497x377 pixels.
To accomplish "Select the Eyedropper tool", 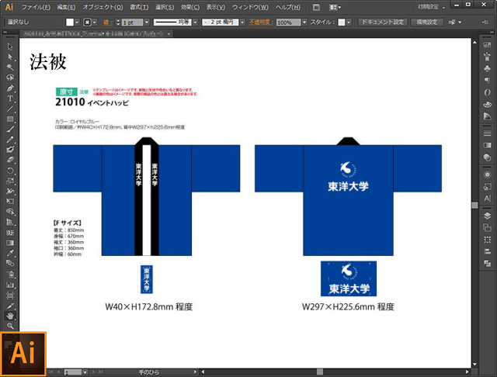I will pyautogui.click(x=10, y=253).
